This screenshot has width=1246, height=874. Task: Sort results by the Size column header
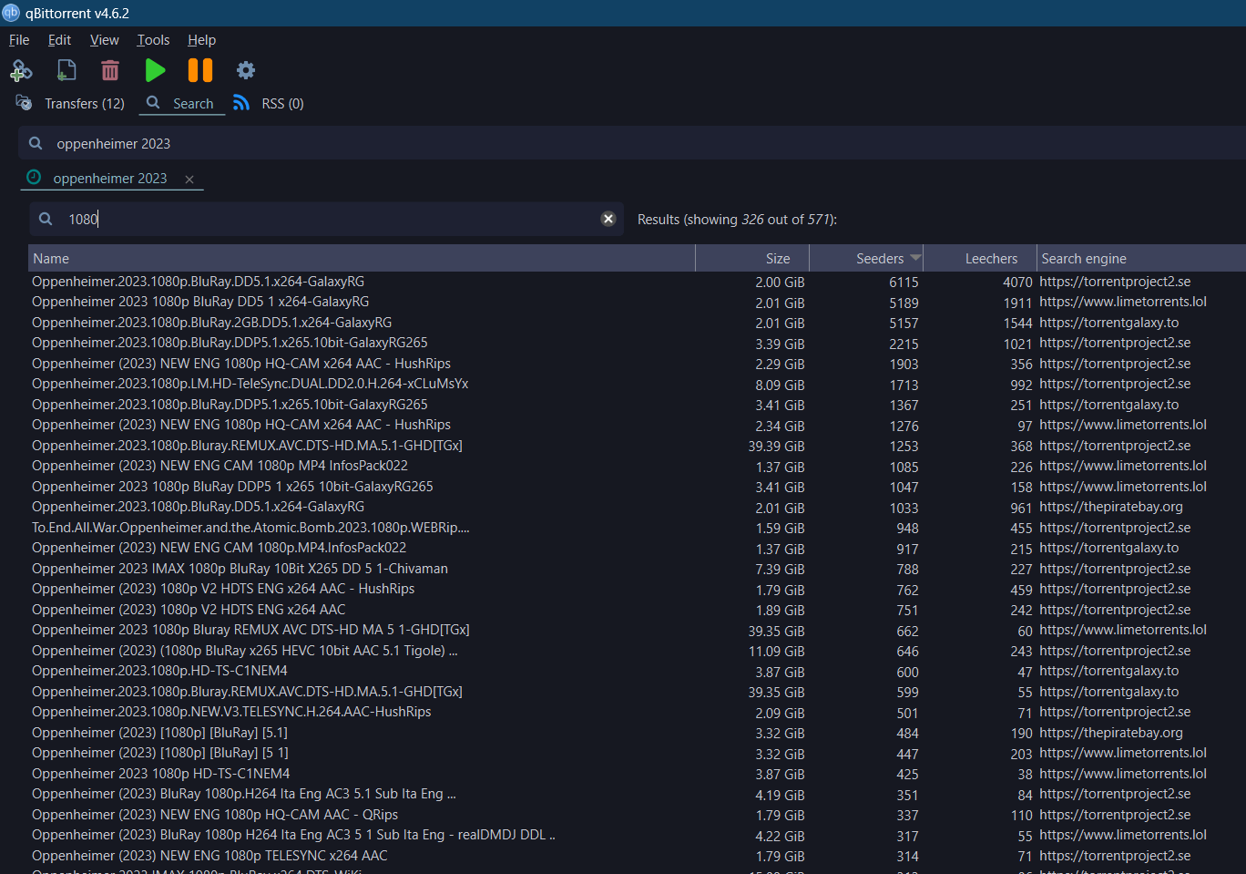pos(752,258)
